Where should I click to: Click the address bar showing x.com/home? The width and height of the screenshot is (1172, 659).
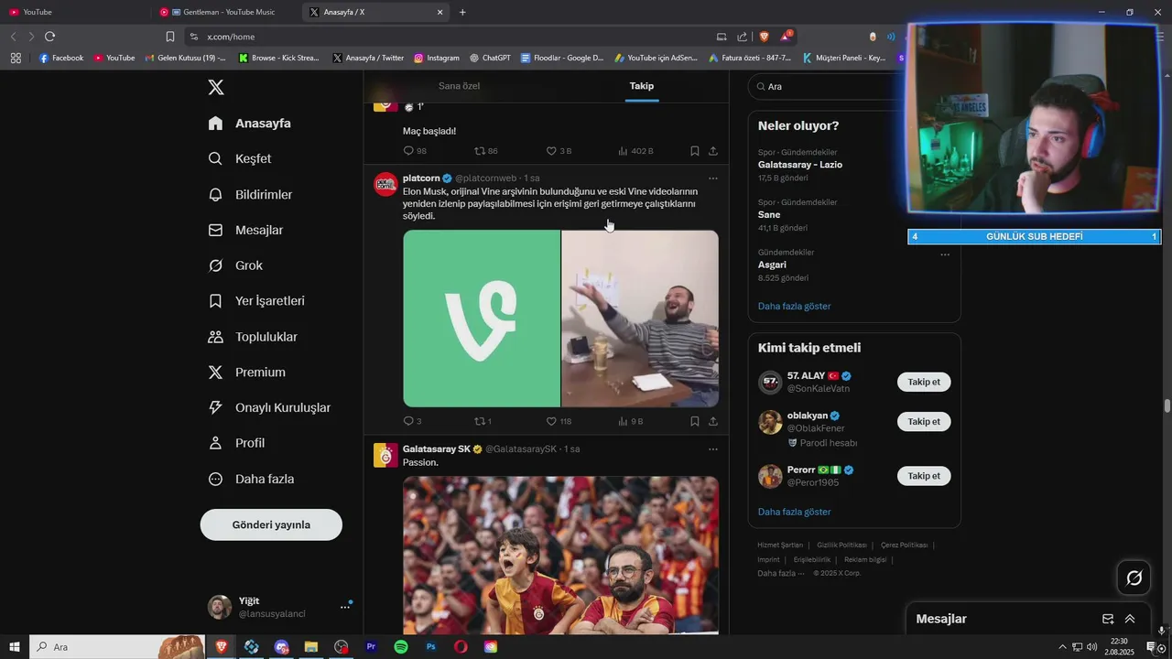449,37
